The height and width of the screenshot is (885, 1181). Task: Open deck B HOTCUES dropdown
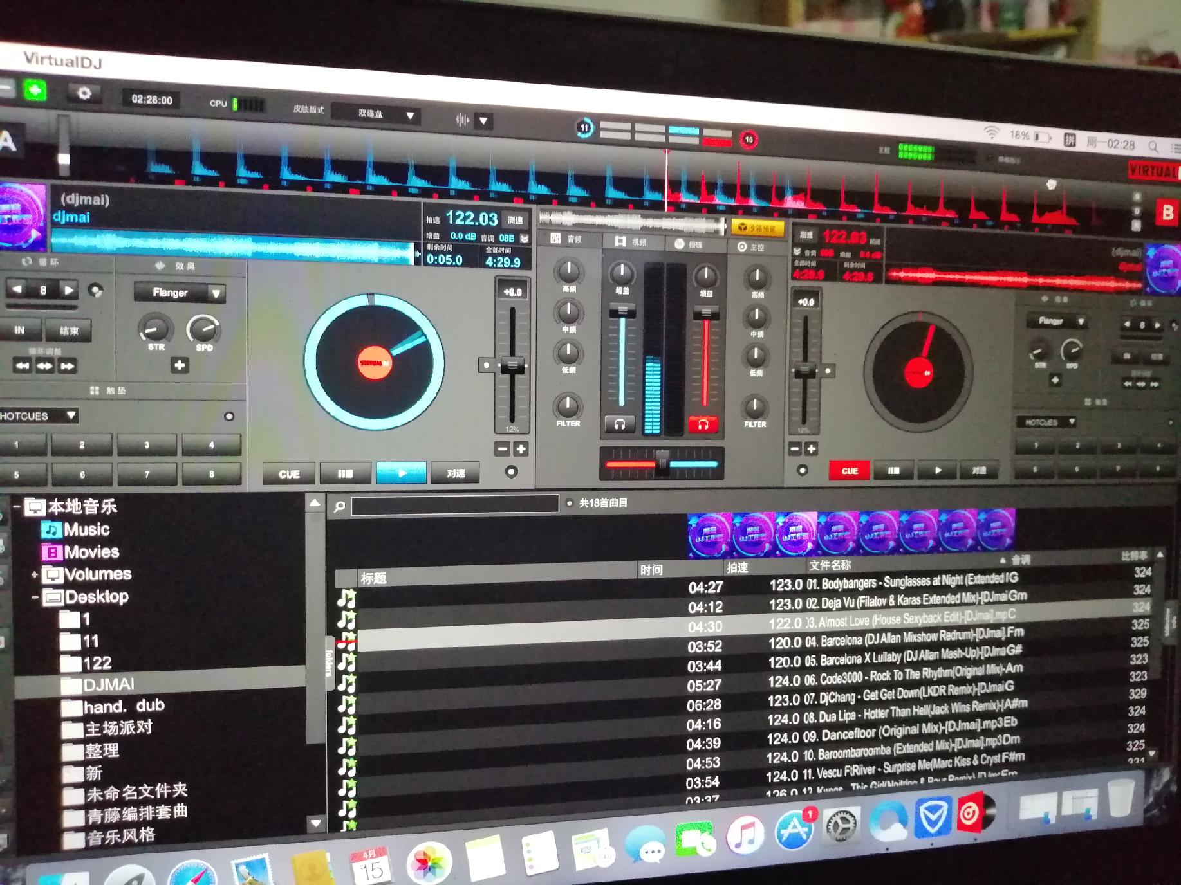pos(1046,422)
